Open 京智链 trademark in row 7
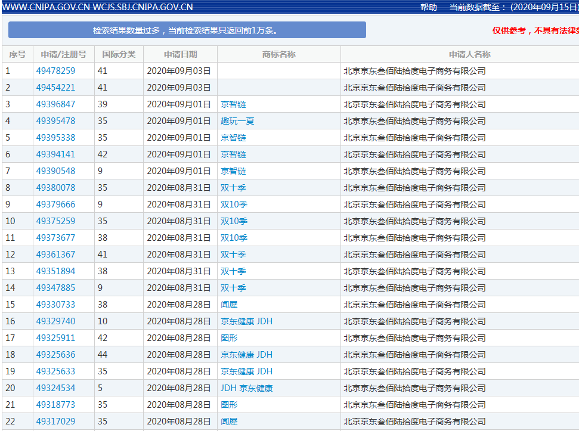This screenshot has width=579, height=431. pos(233,171)
